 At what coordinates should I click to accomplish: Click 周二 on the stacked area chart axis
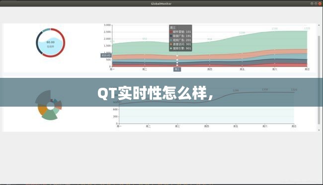coord(145,69)
